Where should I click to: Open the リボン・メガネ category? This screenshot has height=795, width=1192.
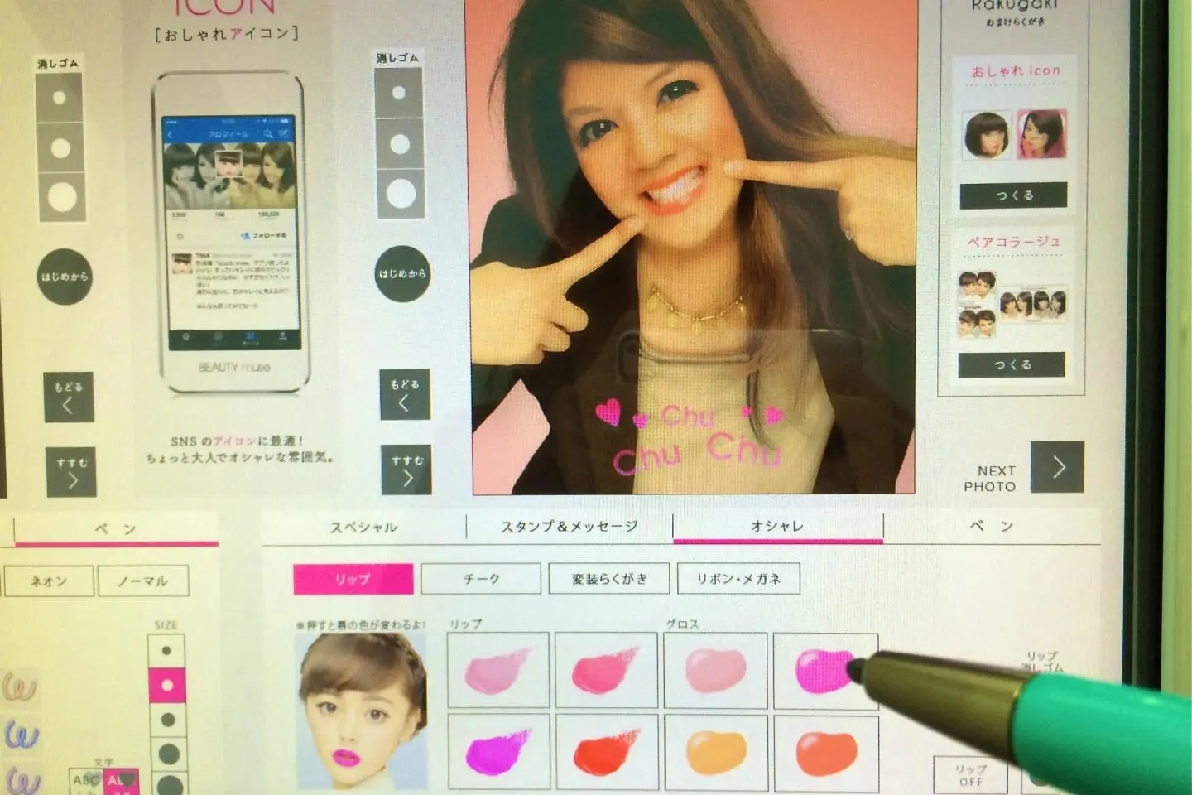point(738,579)
